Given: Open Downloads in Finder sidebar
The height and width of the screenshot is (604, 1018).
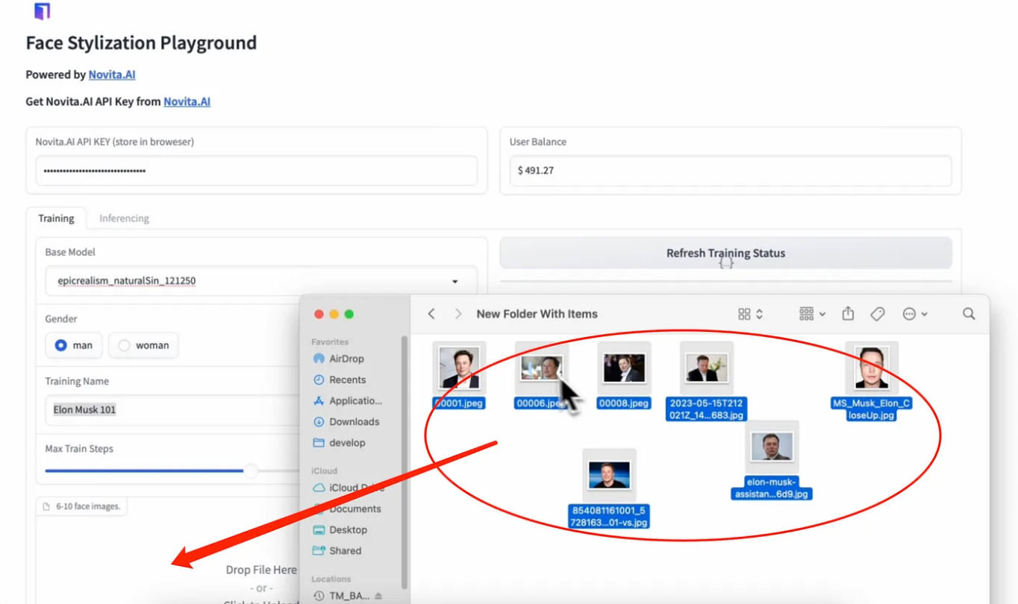Looking at the screenshot, I should tap(353, 421).
